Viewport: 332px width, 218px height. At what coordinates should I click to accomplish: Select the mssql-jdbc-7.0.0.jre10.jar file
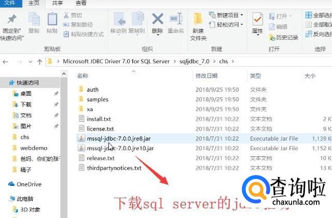(x=120, y=148)
